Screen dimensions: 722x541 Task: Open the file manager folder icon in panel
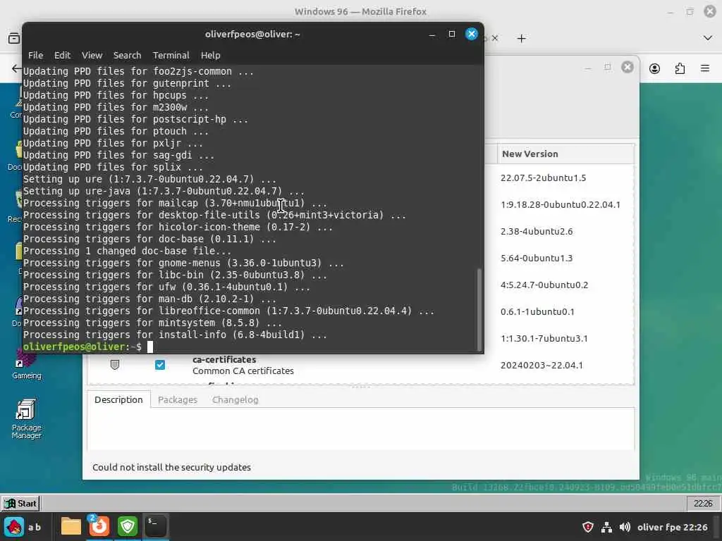point(71,527)
